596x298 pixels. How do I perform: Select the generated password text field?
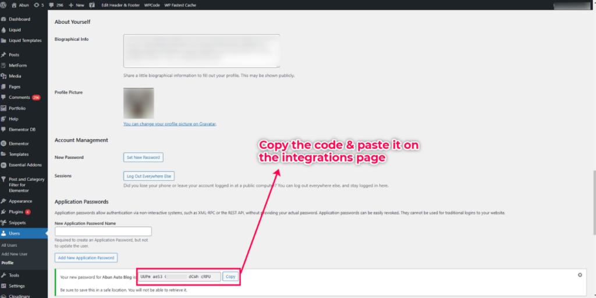(179, 276)
